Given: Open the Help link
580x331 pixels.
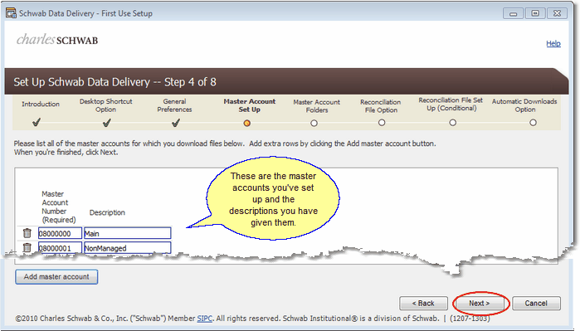Looking at the screenshot, I should [553, 44].
